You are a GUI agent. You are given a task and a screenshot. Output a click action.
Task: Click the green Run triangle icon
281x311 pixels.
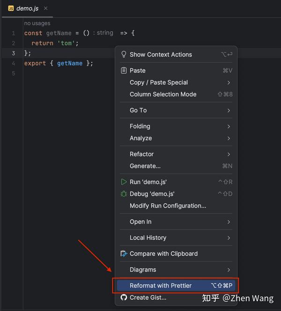coord(124,182)
